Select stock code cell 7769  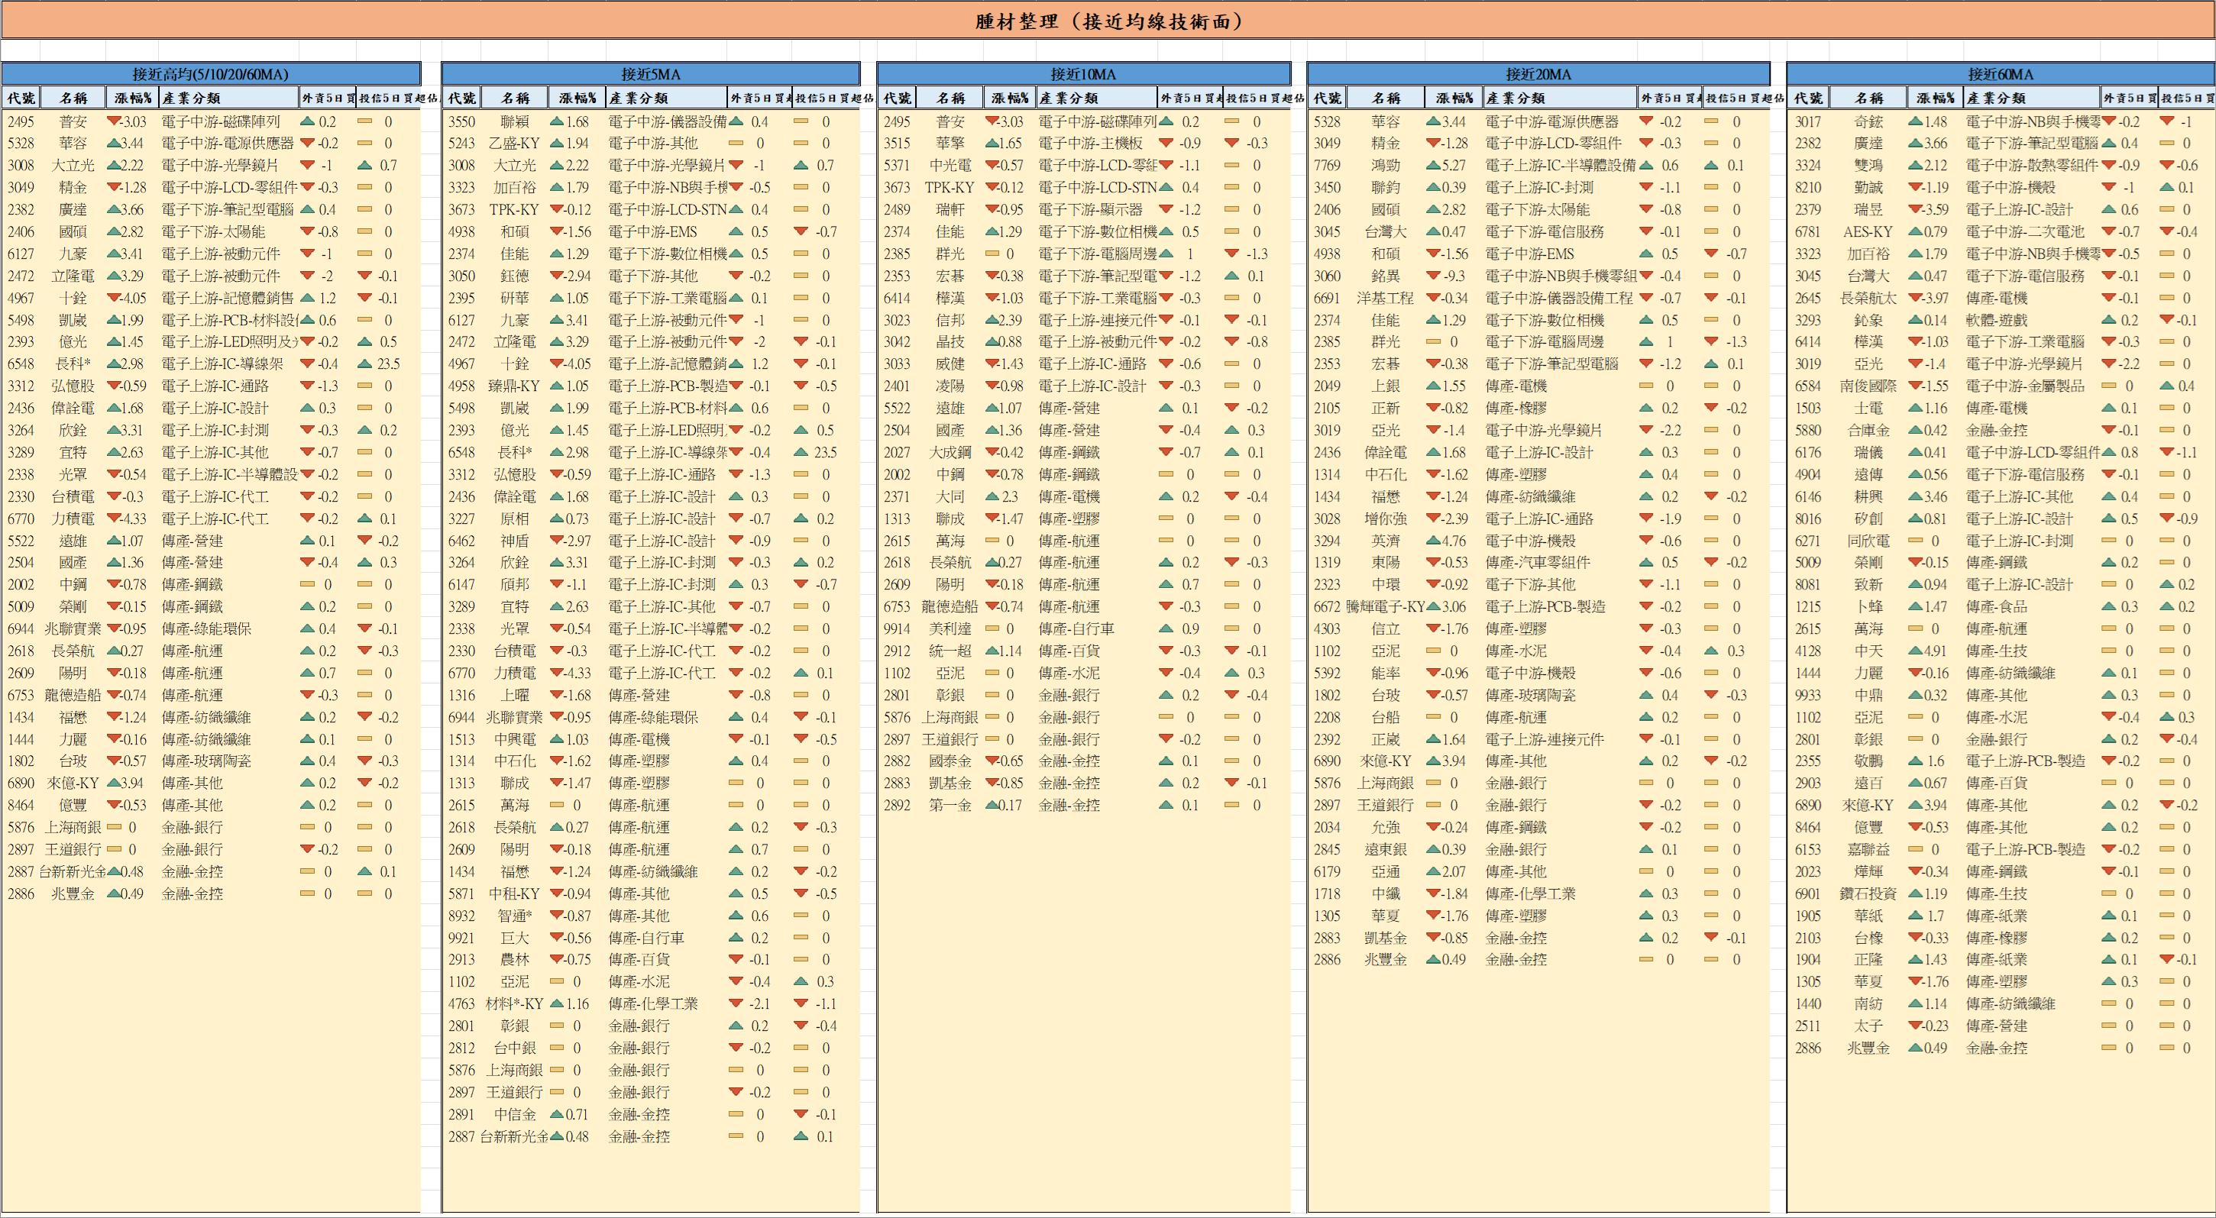point(1327,165)
